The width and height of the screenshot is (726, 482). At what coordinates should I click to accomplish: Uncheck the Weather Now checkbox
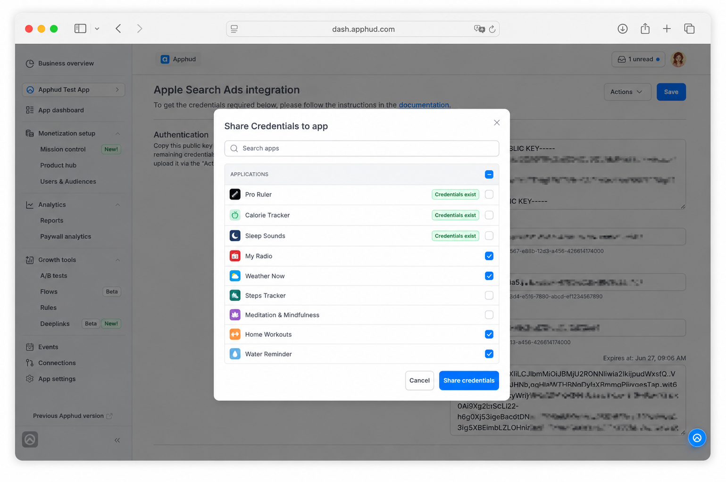coord(489,276)
